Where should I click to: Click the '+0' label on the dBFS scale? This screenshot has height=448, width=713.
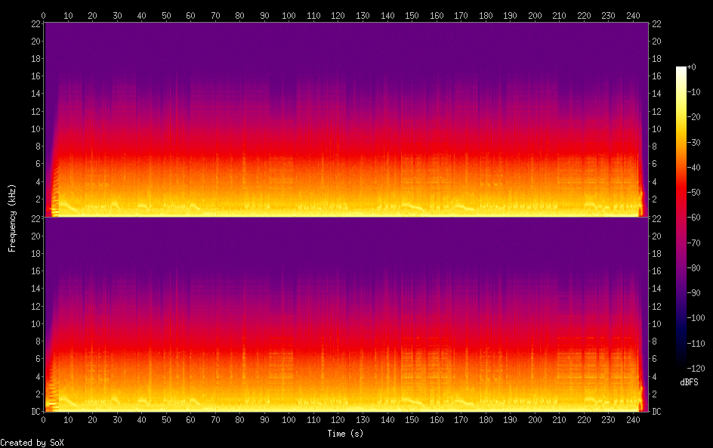691,66
